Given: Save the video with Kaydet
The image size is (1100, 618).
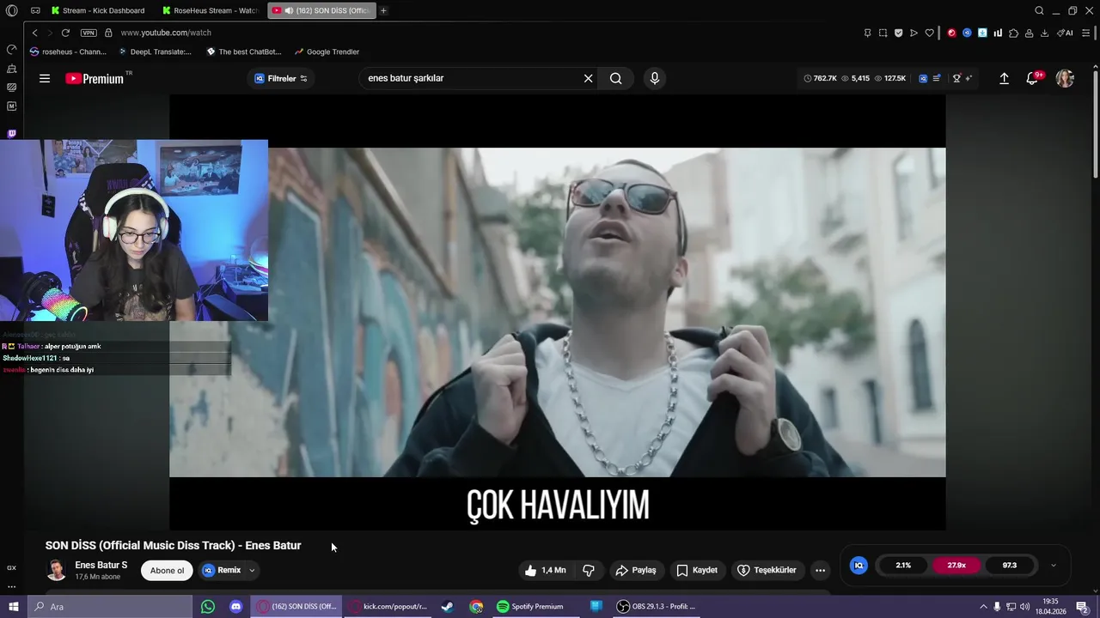Looking at the screenshot, I should (x=697, y=570).
